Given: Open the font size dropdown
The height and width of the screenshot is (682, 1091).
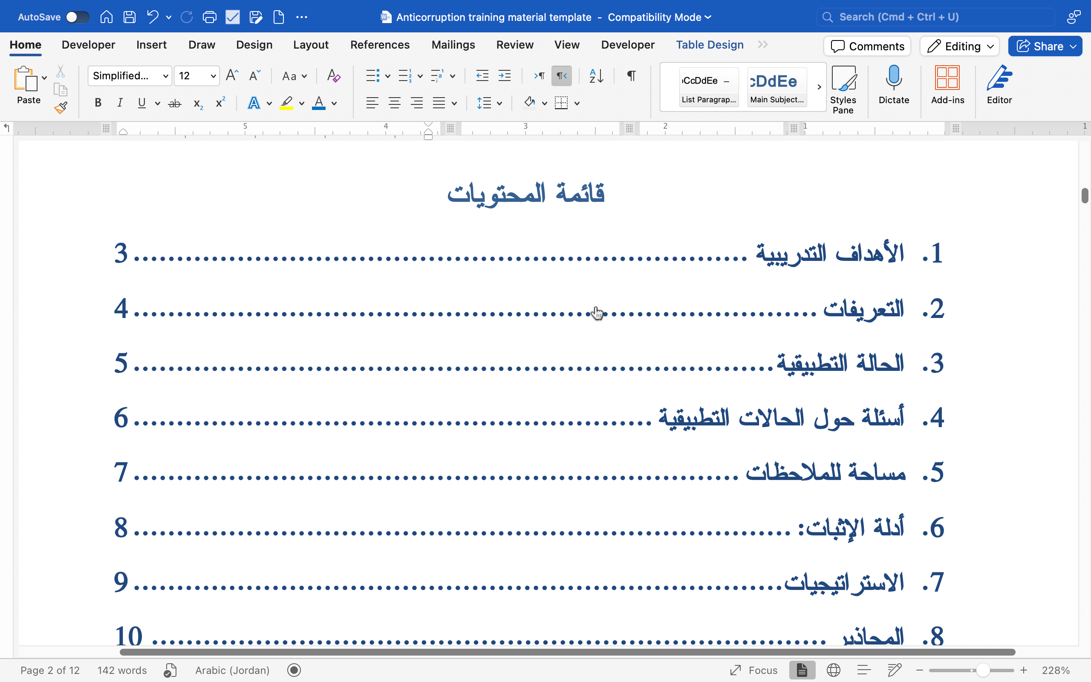Looking at the screenshot, I should point(213,76).
